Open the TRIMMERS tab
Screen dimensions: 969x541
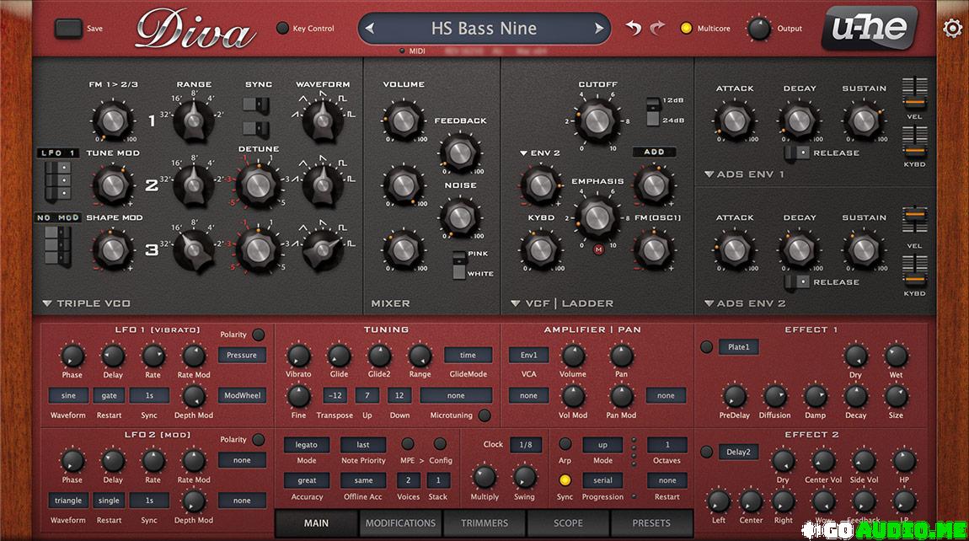pyautogui.click(x=484, y=523)
